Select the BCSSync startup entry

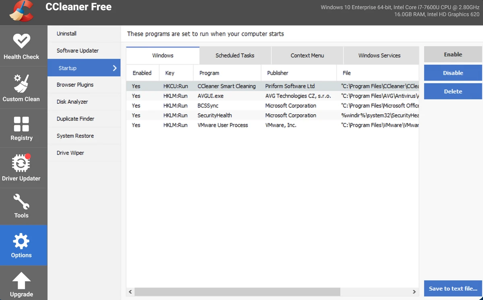pos(272,105)
